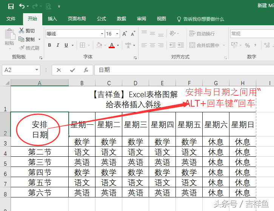Click the comma style icon
Viewport: 274px width, 211px height.
[x=255, y=45]
